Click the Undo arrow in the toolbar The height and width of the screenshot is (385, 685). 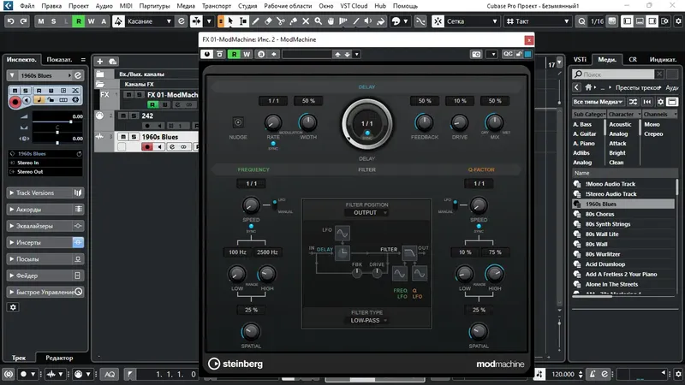pos(11,21)
